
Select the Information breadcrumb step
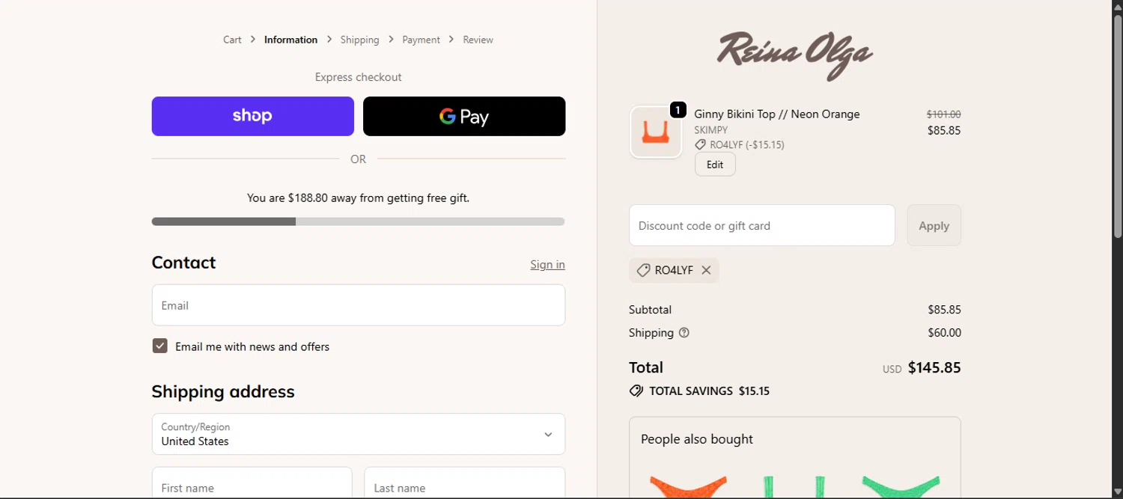290,40
